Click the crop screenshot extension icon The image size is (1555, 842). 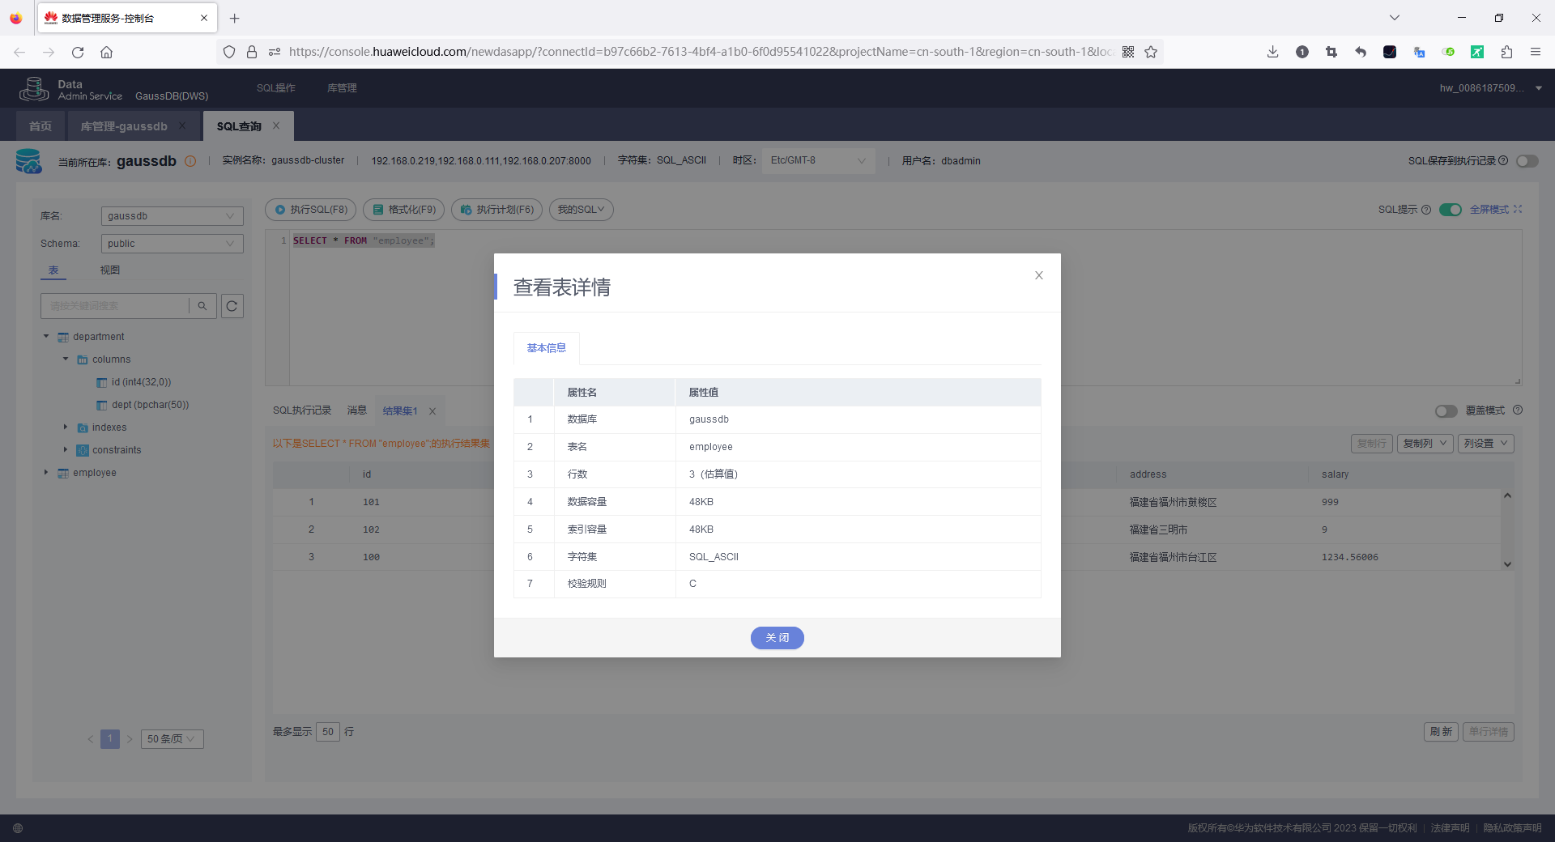point(1331,52)
